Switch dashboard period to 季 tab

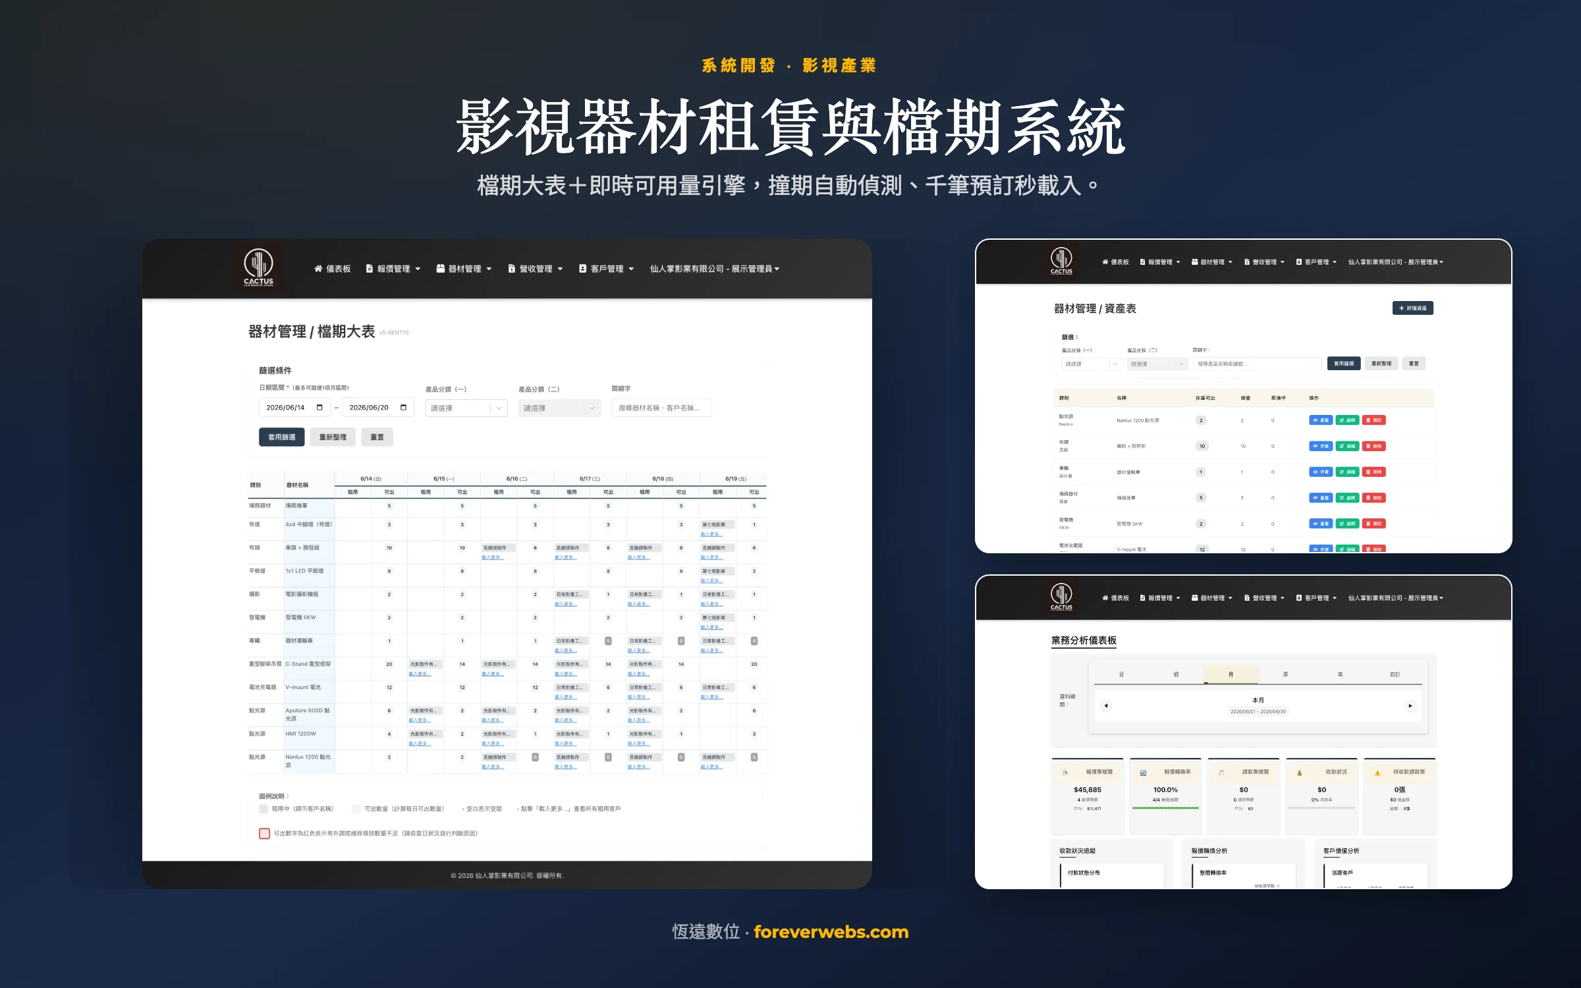point(1285,674)
